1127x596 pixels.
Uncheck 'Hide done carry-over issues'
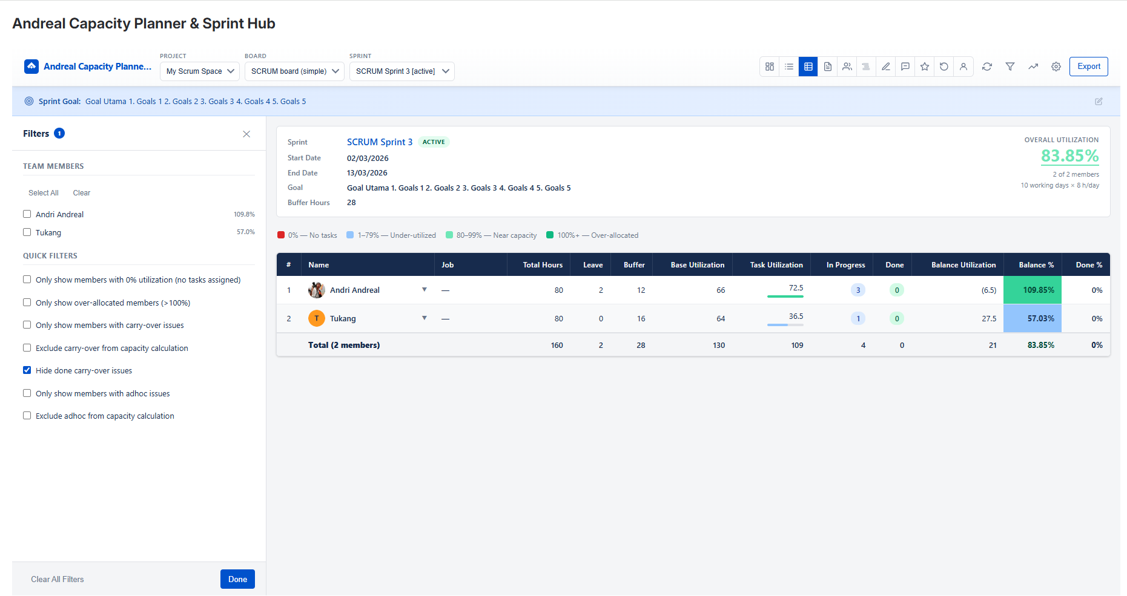click(x=27, y=370)
